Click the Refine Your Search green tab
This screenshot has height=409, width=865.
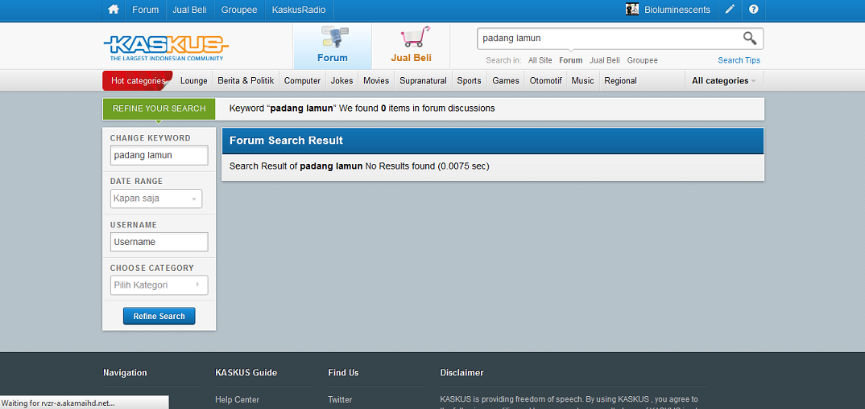pyautogui.click(x=159, y=108)
